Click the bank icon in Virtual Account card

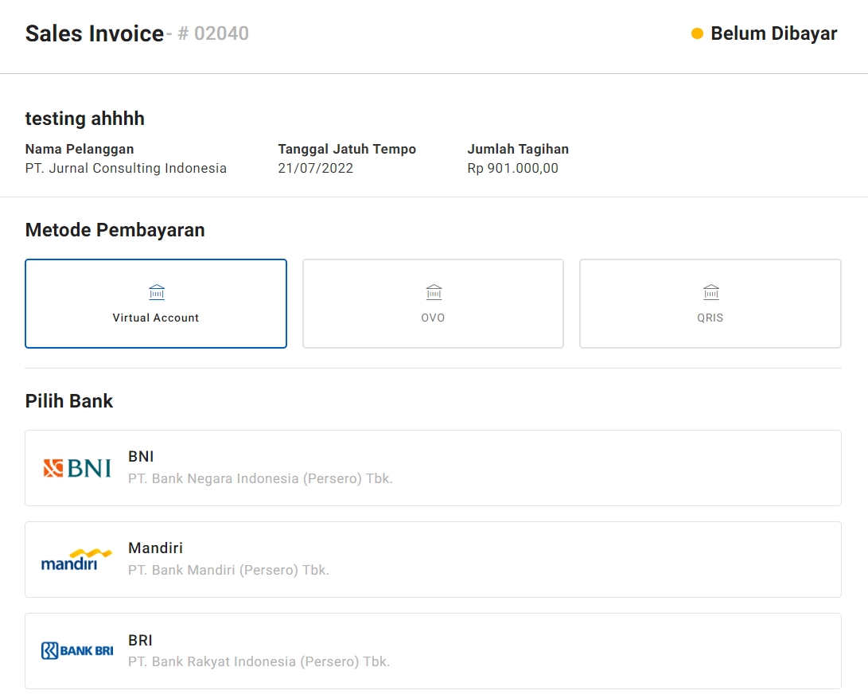coord(157,292)
